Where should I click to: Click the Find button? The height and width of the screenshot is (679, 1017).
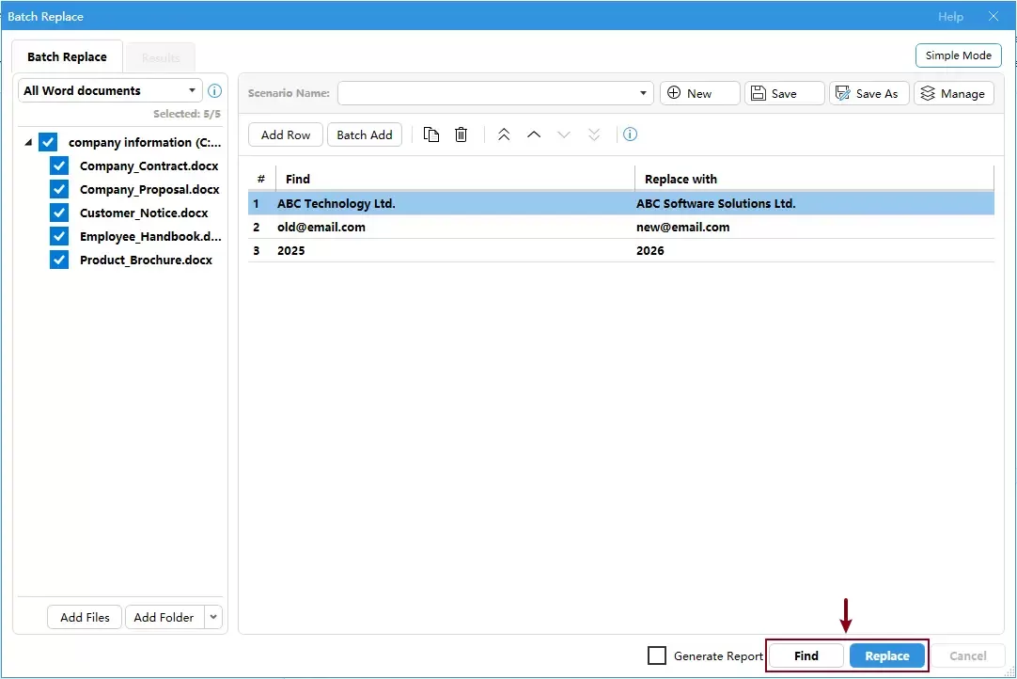tap(806, 655)
